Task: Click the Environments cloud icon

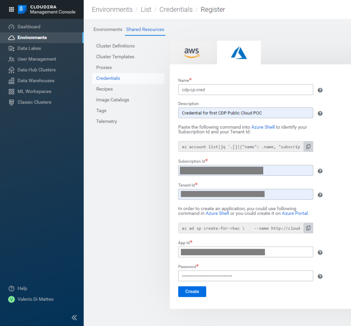Action: [x=11, y=38]
